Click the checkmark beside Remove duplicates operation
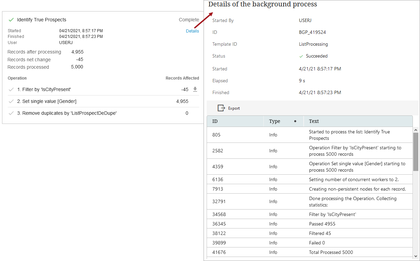This screenshot has height=261, width=420. (x=11, y=113)
